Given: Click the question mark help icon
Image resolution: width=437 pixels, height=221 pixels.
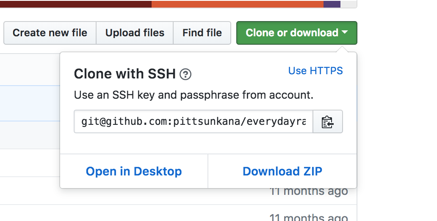Looking at the screenshot, I should tap(185, 75).
